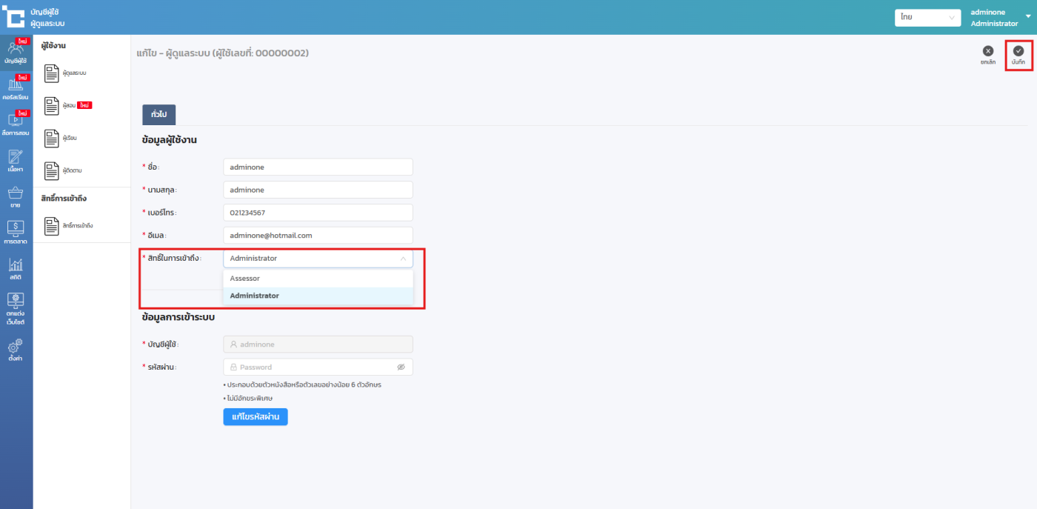Expand the adminone account menu arrow
The height and width of the screenshot is (509, 1037).
point(1027,15)
